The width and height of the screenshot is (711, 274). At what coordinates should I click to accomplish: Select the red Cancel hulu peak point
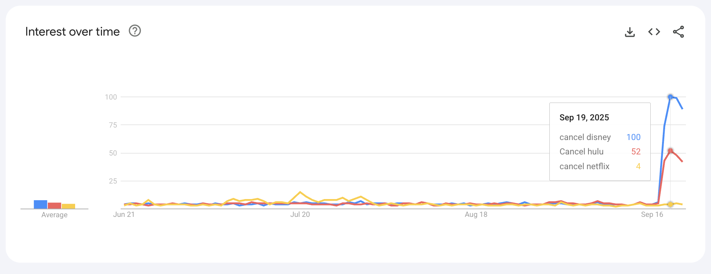[x=670, y=151]
